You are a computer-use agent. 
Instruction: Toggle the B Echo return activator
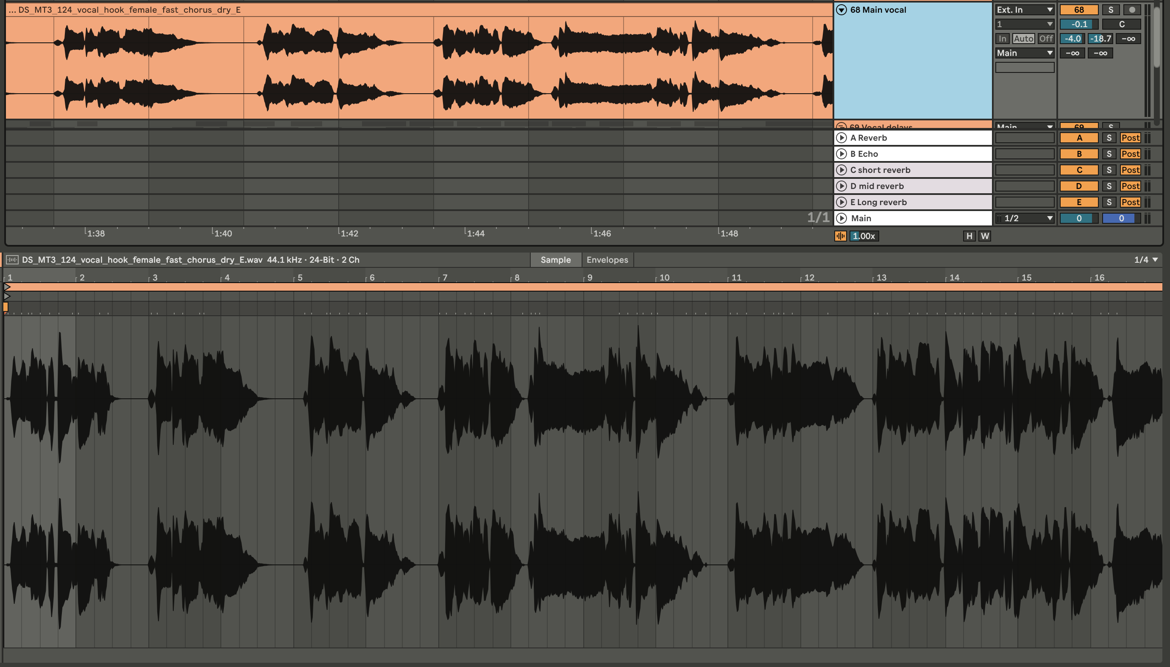click(1079, 154)
